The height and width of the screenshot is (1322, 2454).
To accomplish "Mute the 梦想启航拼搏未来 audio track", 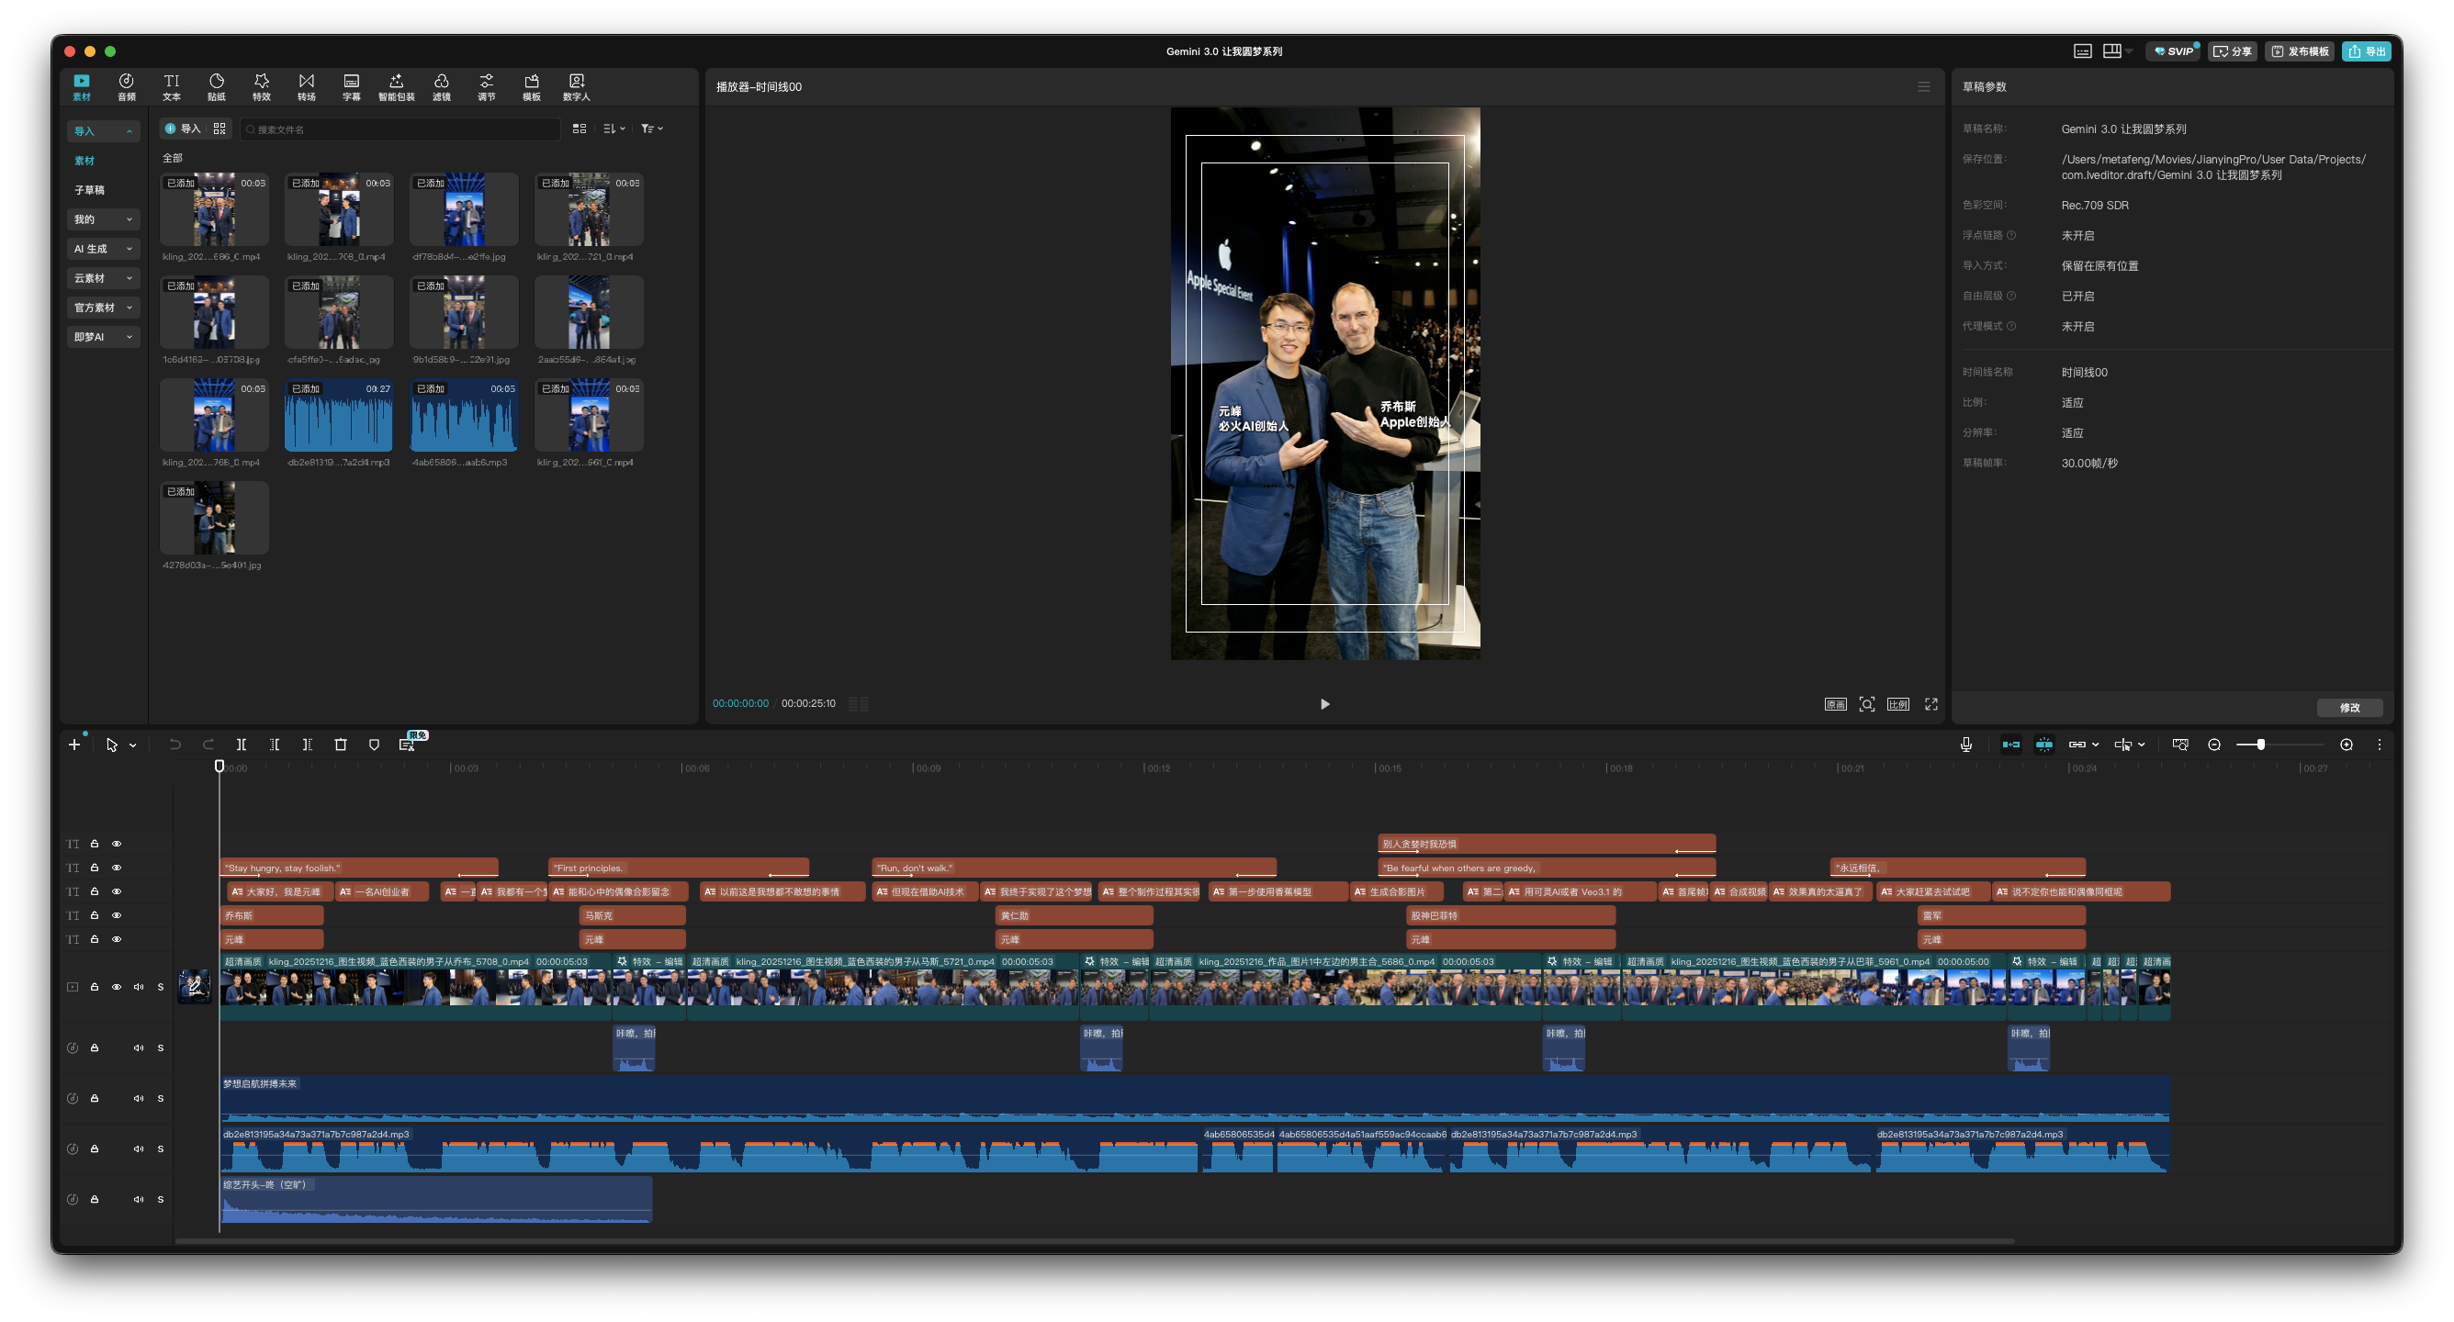I will click(x=138, y=1098).
